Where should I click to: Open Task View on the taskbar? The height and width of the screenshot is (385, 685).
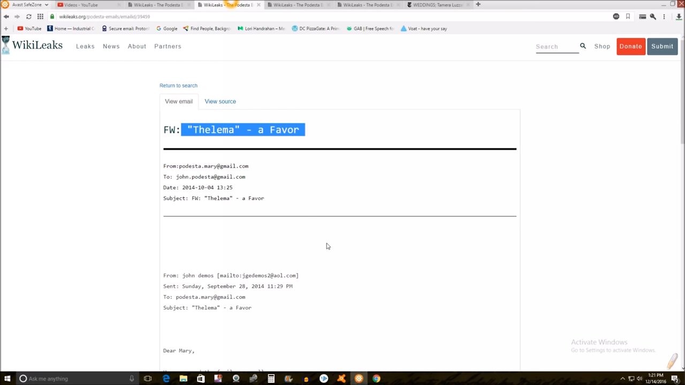(148, 379)
